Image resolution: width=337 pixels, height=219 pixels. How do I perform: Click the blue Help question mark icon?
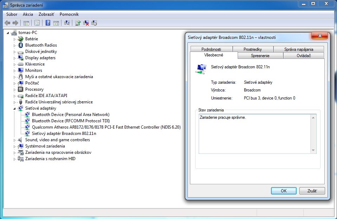click(48, 23)
